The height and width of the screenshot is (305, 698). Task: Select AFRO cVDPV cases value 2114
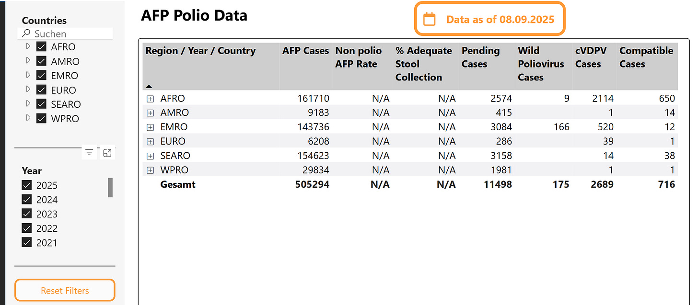point(603,99)
